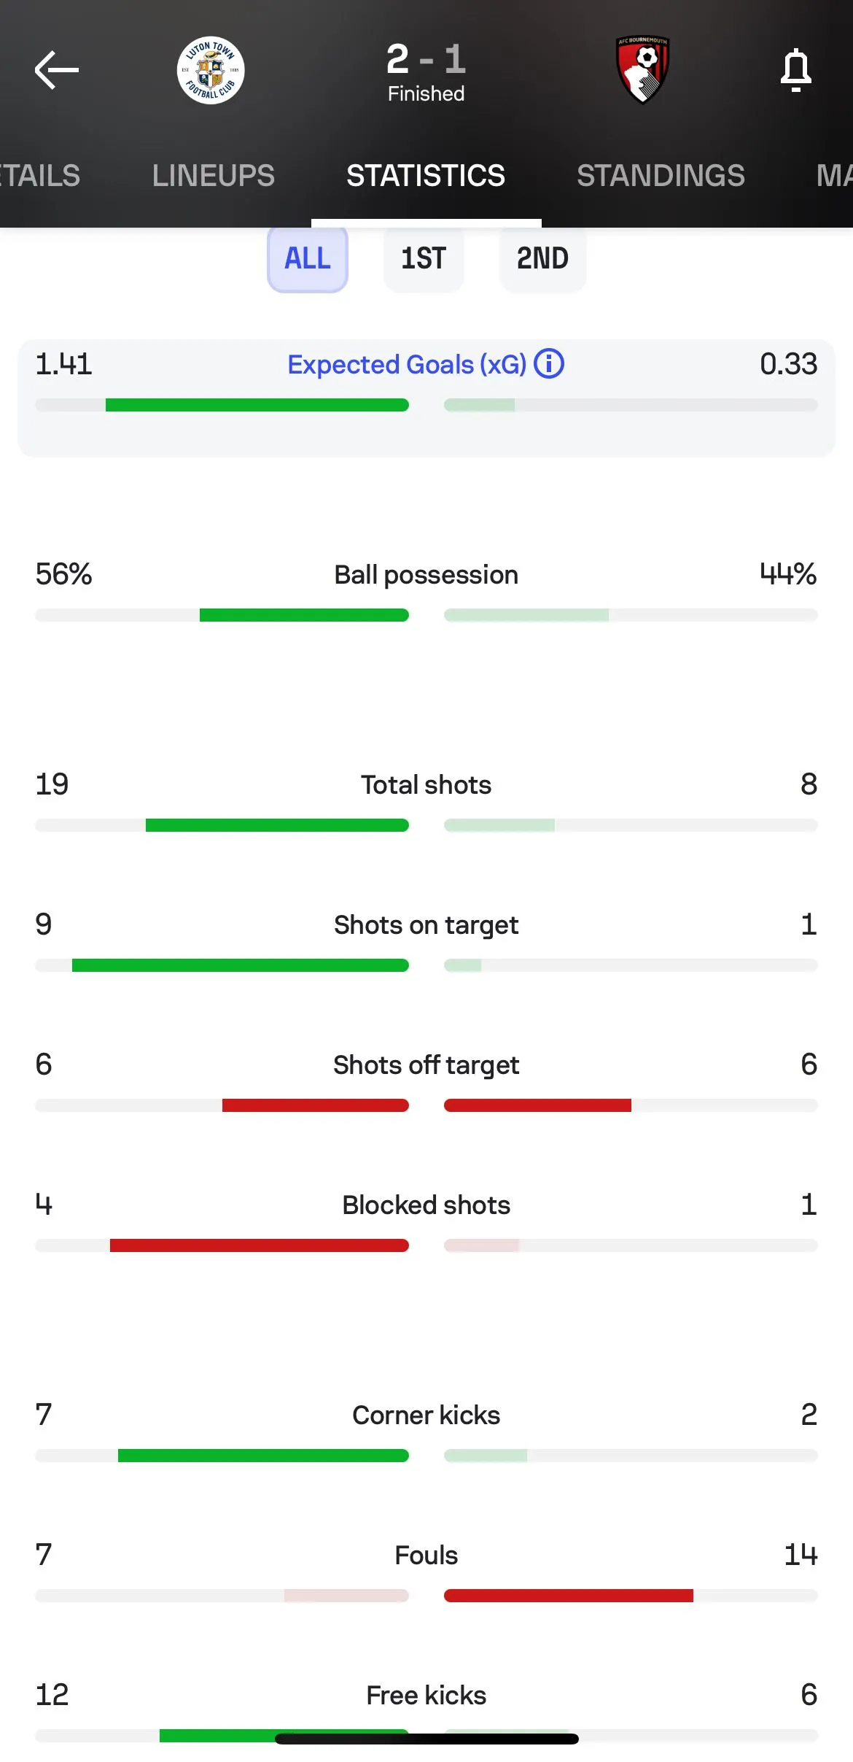This screenshot has width=853, height=1762.
Task: Tap the 2 - 1 final score
Action: [x=426, y=60]
